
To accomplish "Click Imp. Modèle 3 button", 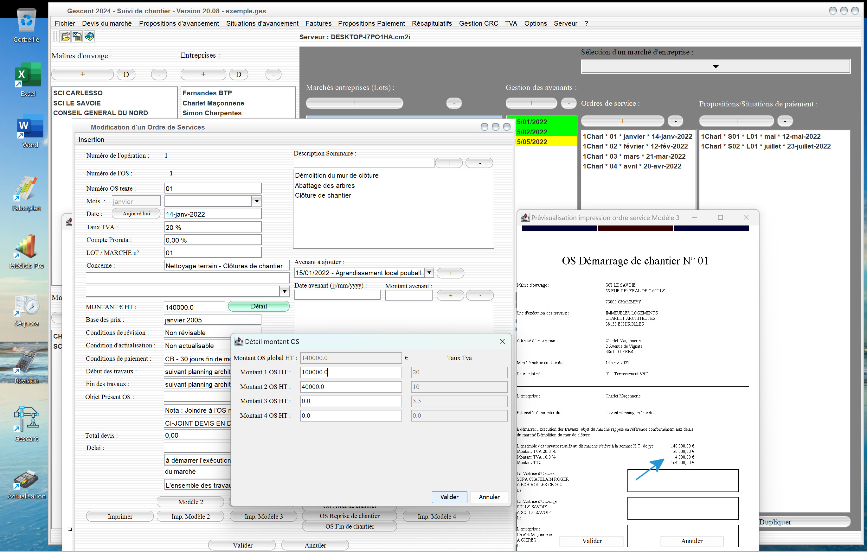I will 264,517.
